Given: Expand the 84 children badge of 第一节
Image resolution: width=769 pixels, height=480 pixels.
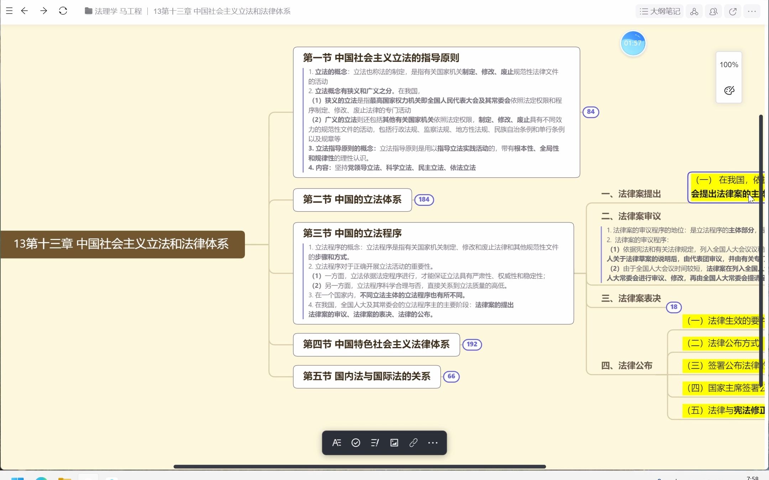Looking at the screenshot, I should [x=591, y=112].
